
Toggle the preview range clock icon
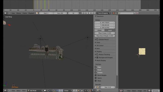37,13
